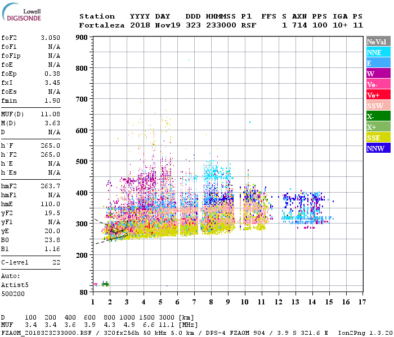Screen dimensions: 394x337
Task: Click the C-level value 22
Action: tap(56, 262)
